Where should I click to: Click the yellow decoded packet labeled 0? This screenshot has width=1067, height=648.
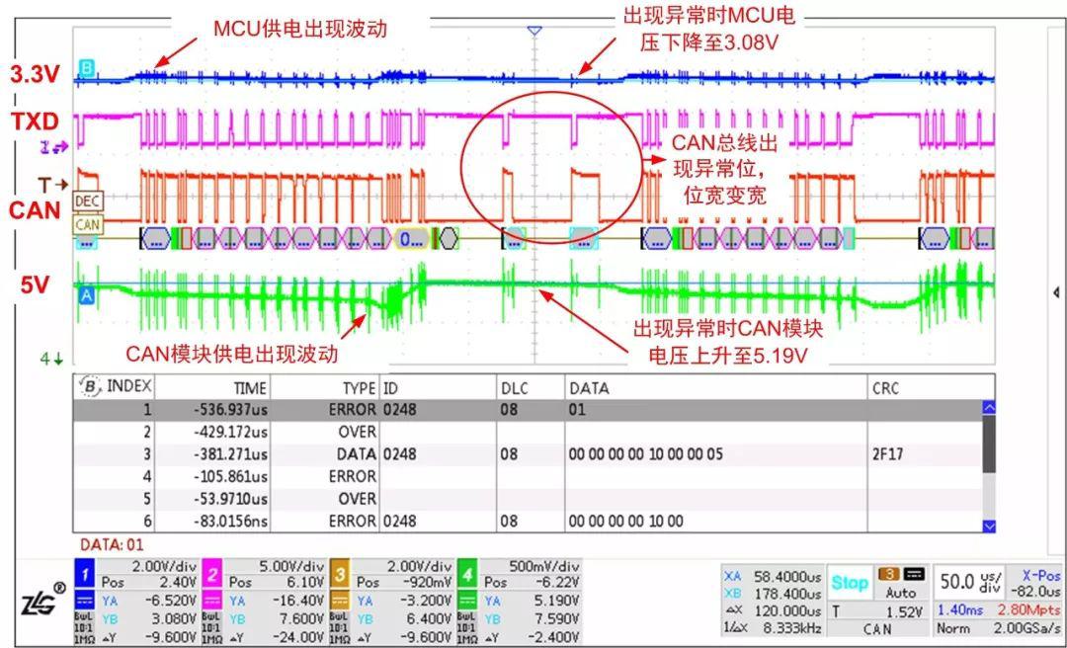point(412,237)
